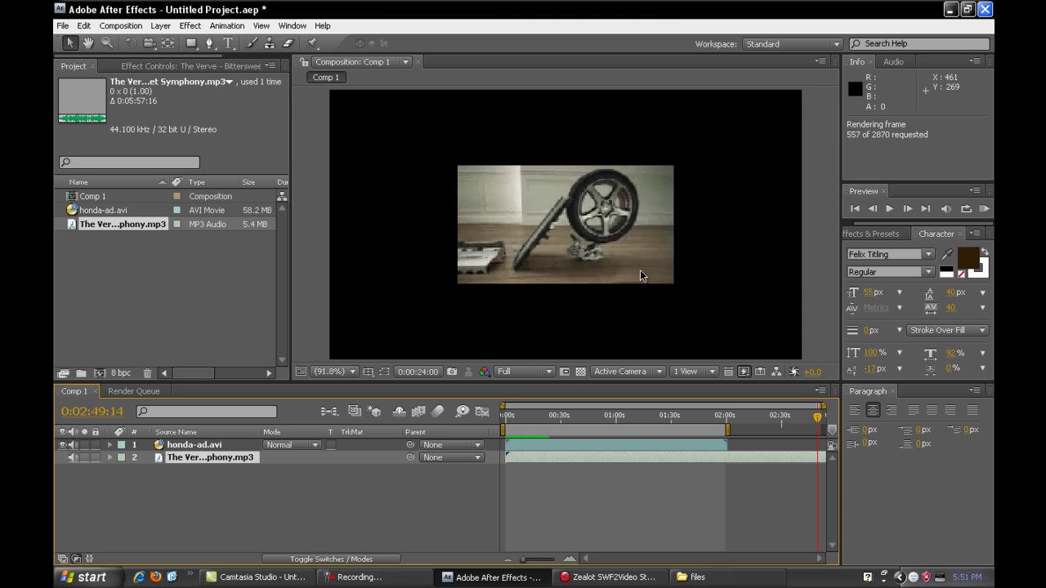Click the Project panel search field

coord(129,163)
